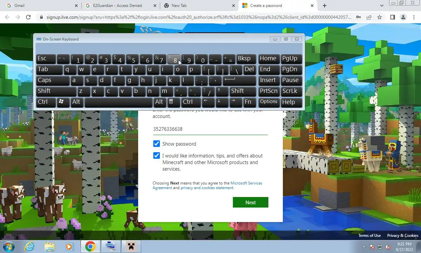Tap the context menu key icon
The image size is (421, 253).
point(174,102)
